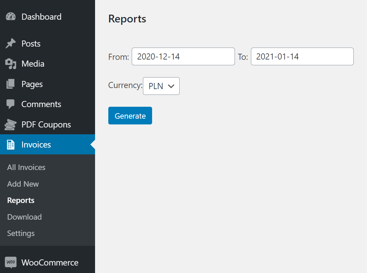
Task: Click the Pages stacked-sheets icon
Action: pos(10,84)
